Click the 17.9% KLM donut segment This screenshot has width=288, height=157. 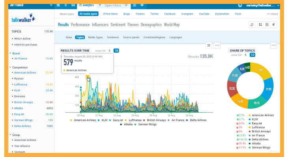pos(268,89)
